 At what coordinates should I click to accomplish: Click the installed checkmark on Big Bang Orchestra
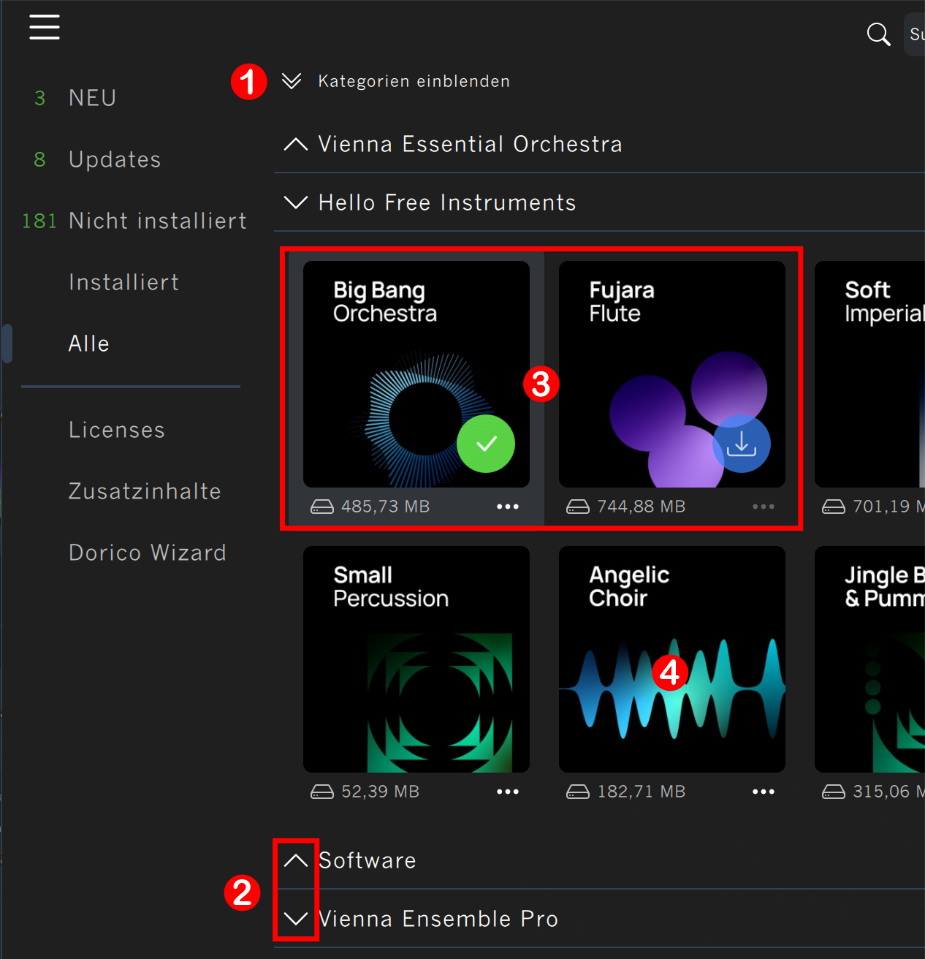tap(486, 444)
